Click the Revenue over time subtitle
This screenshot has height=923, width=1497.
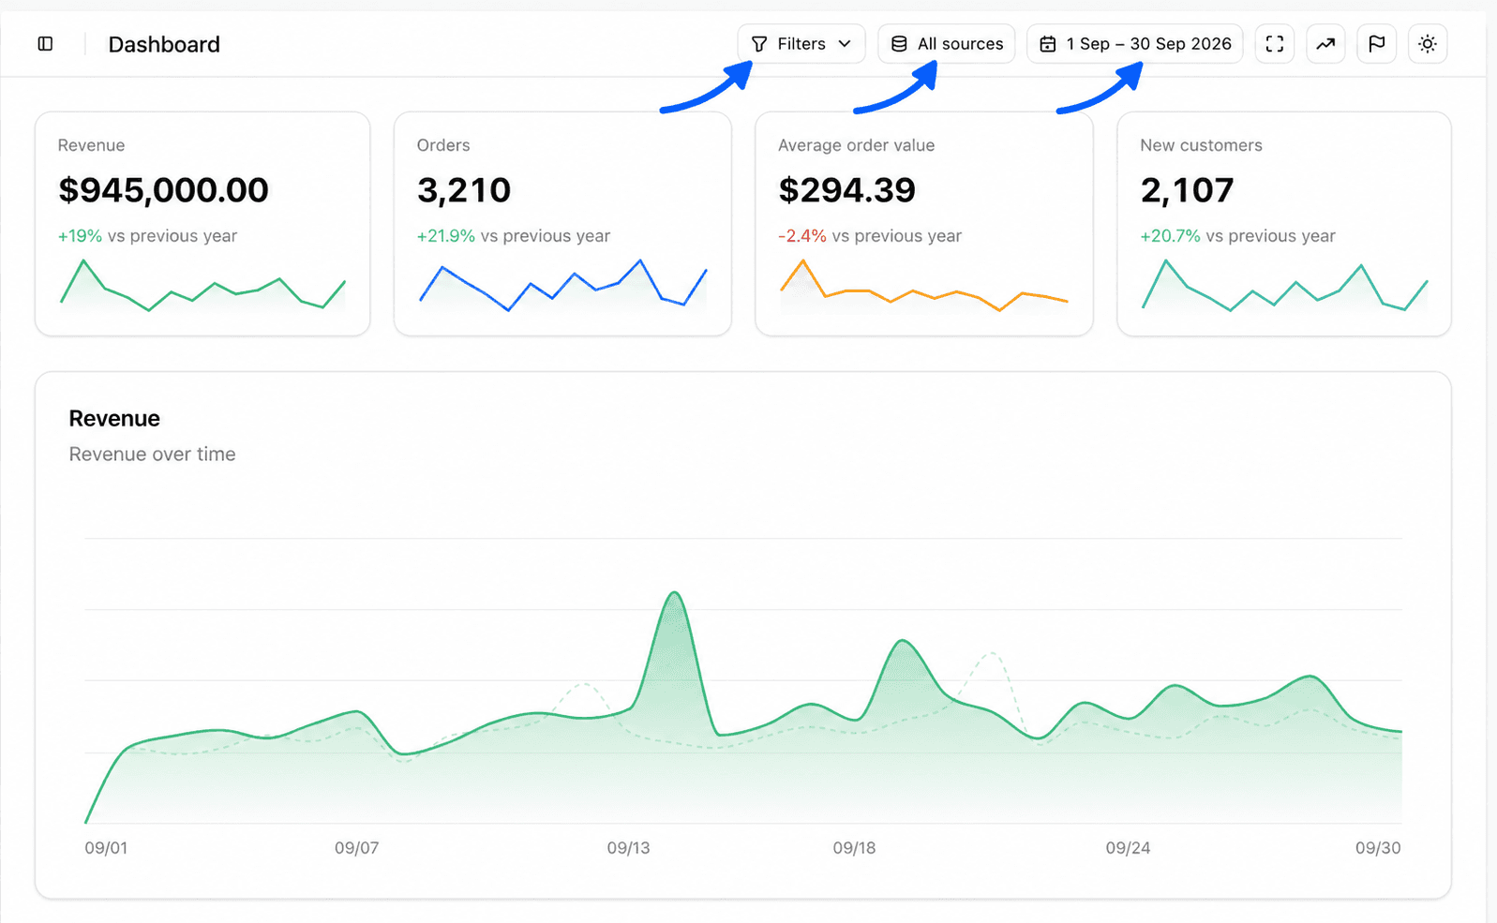tap(152, 454)
